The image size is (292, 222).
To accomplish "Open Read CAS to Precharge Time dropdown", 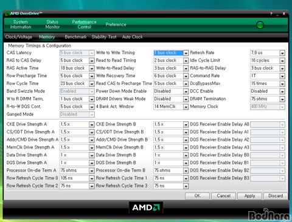I will pos(186,84).
